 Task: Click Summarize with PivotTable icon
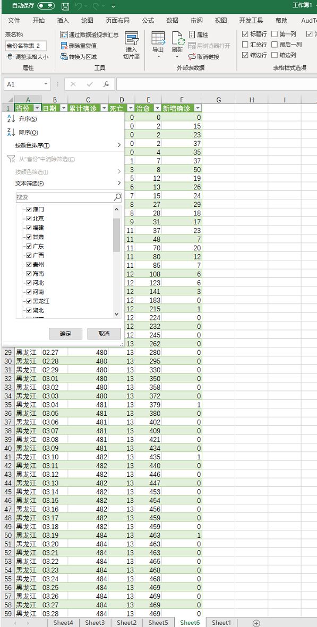click(x=64, y=35)
